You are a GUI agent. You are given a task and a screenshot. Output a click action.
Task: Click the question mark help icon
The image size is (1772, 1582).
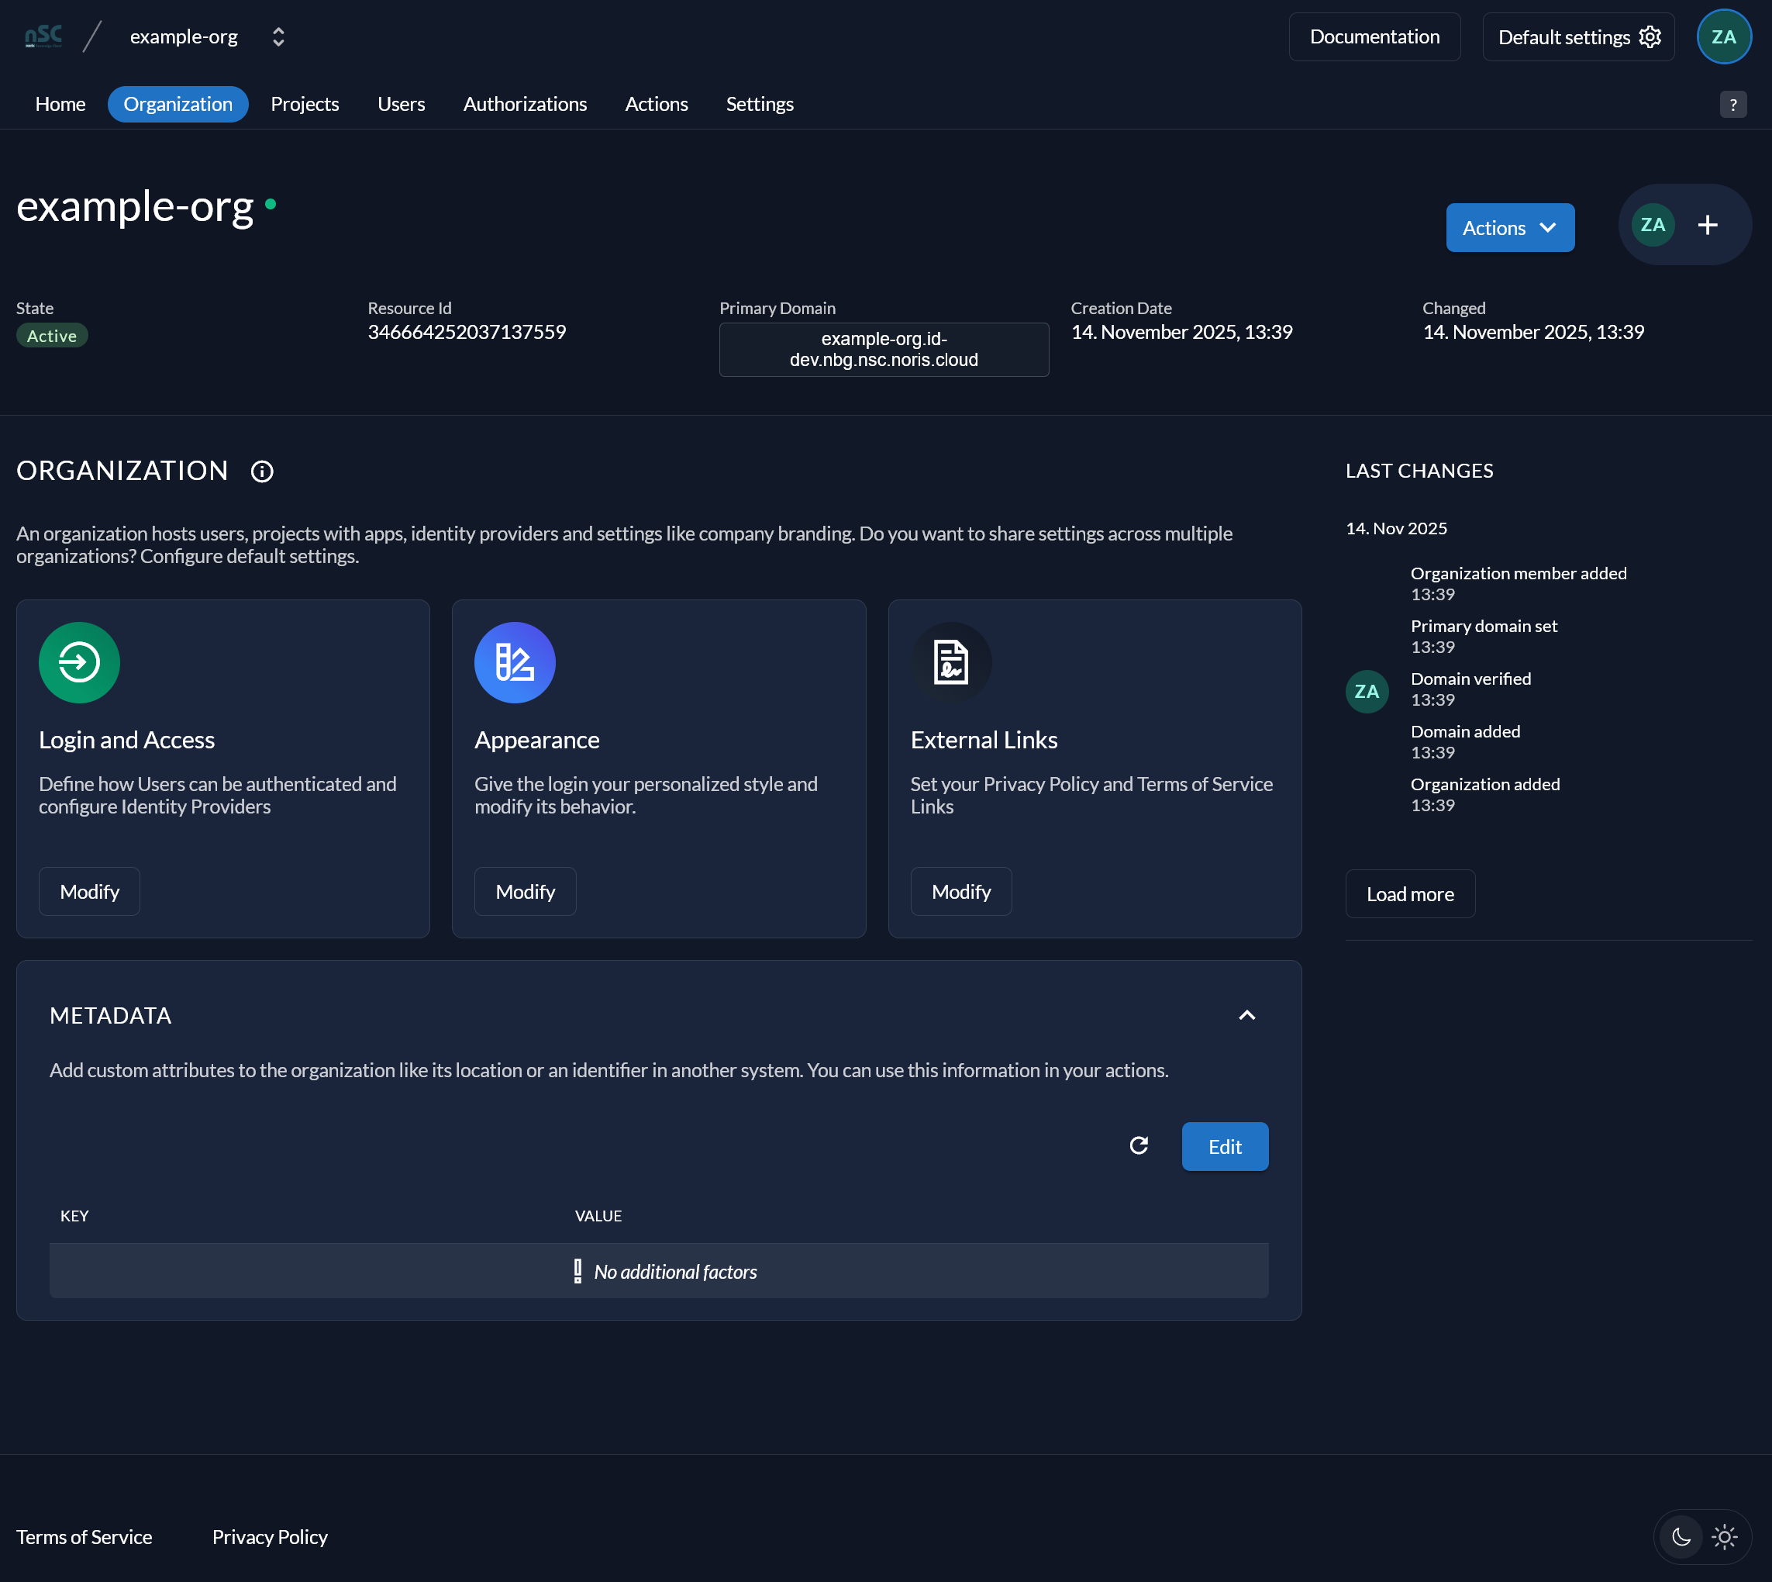point(1733,105)
